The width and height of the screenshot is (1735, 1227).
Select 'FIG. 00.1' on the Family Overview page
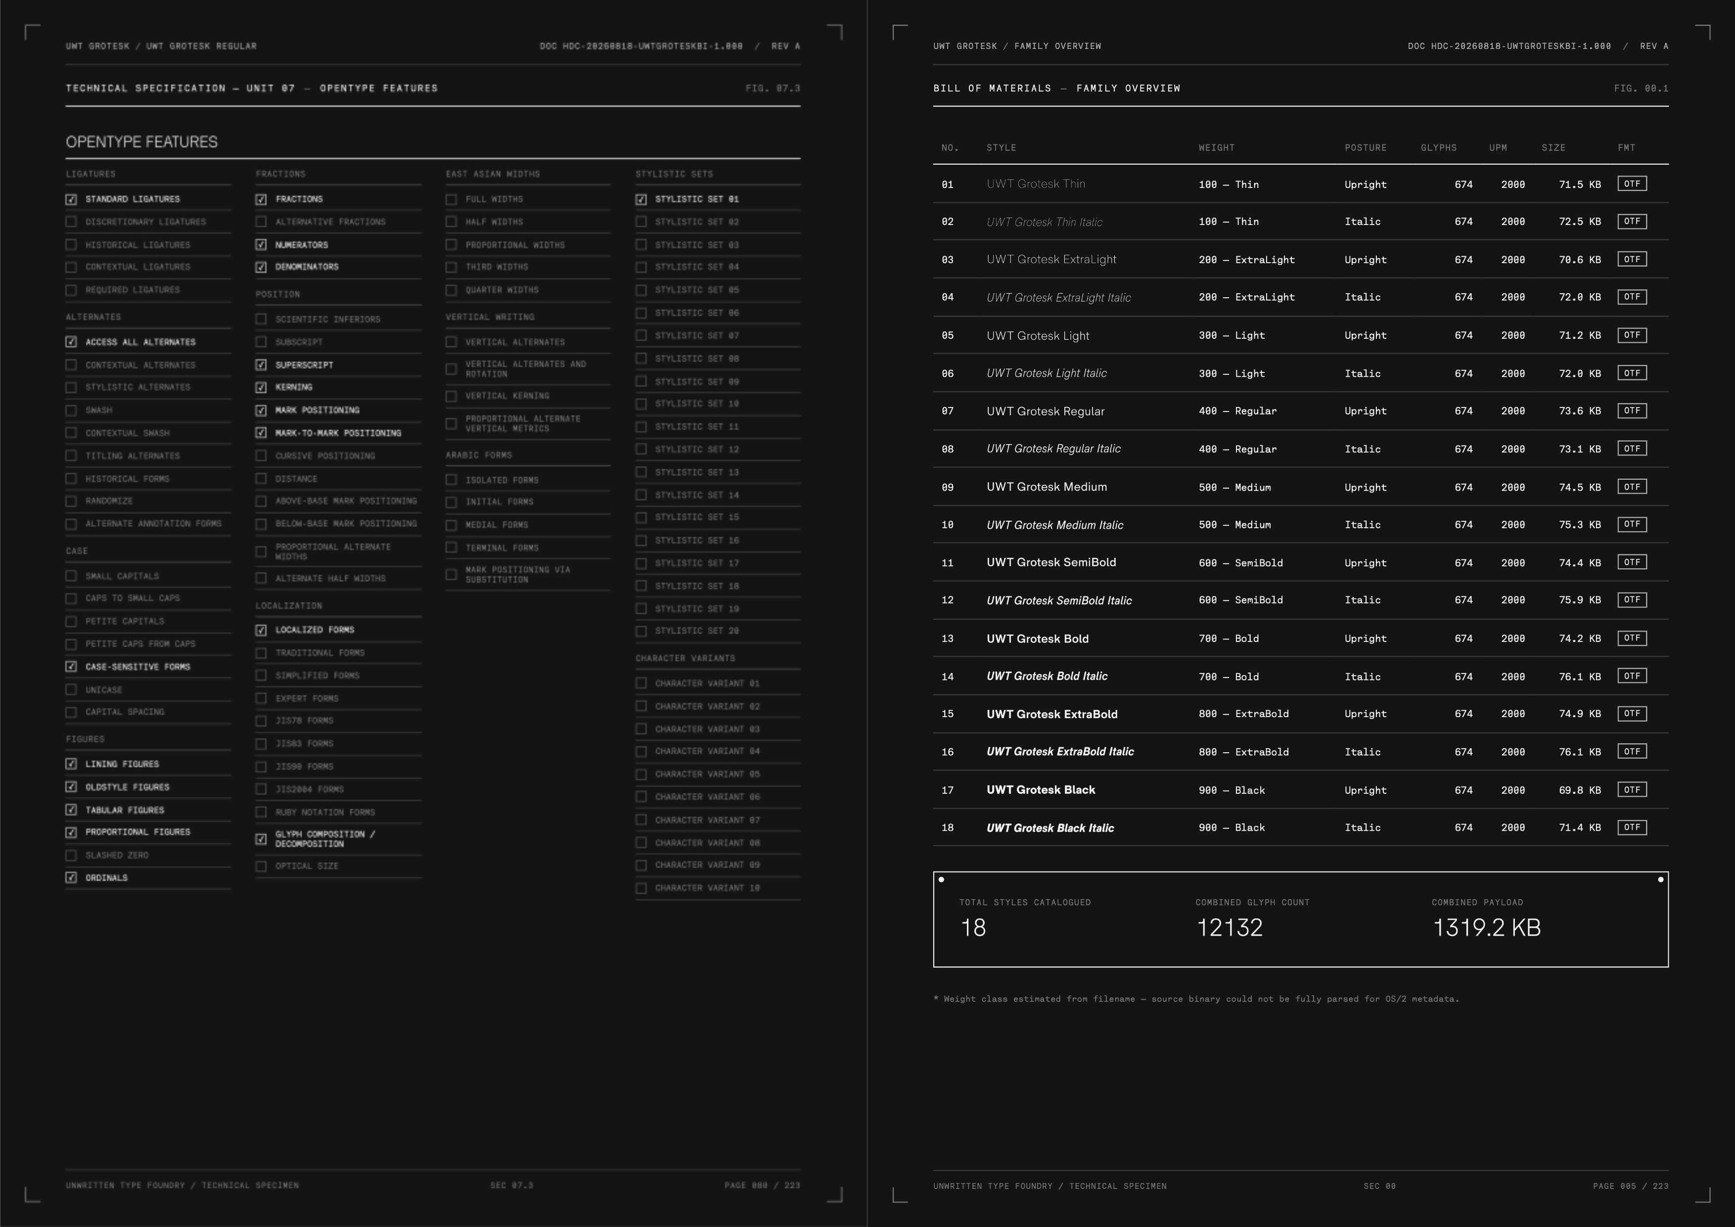[x=1641, y=89]
